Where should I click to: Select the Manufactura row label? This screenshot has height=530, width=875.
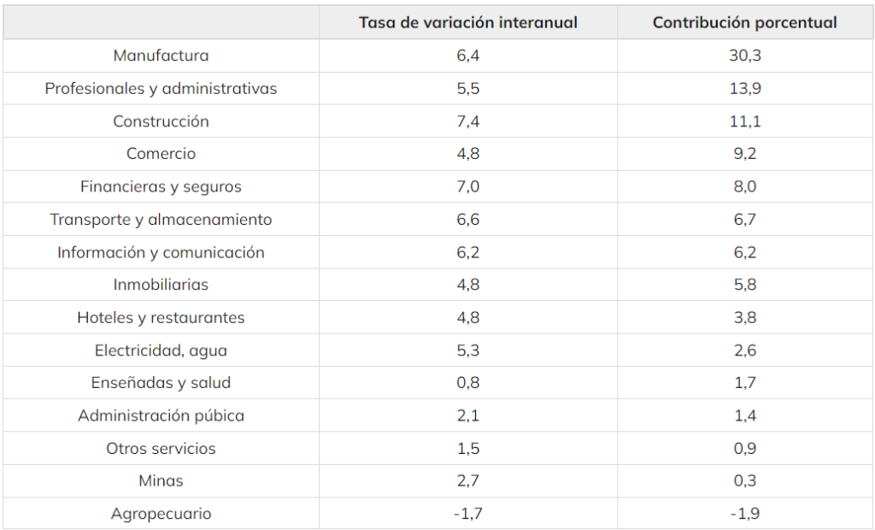[161, 56]
